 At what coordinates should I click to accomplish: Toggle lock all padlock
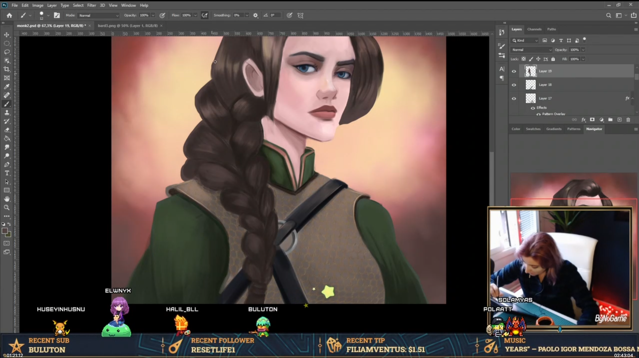pyautogui.click(x=553, y=59)
